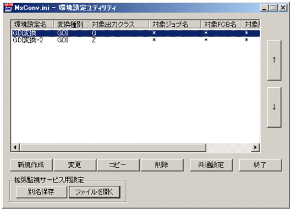Close the 環境設定ユティリティ window
Screen dimensions: 291x210
(x=283, y=8)
